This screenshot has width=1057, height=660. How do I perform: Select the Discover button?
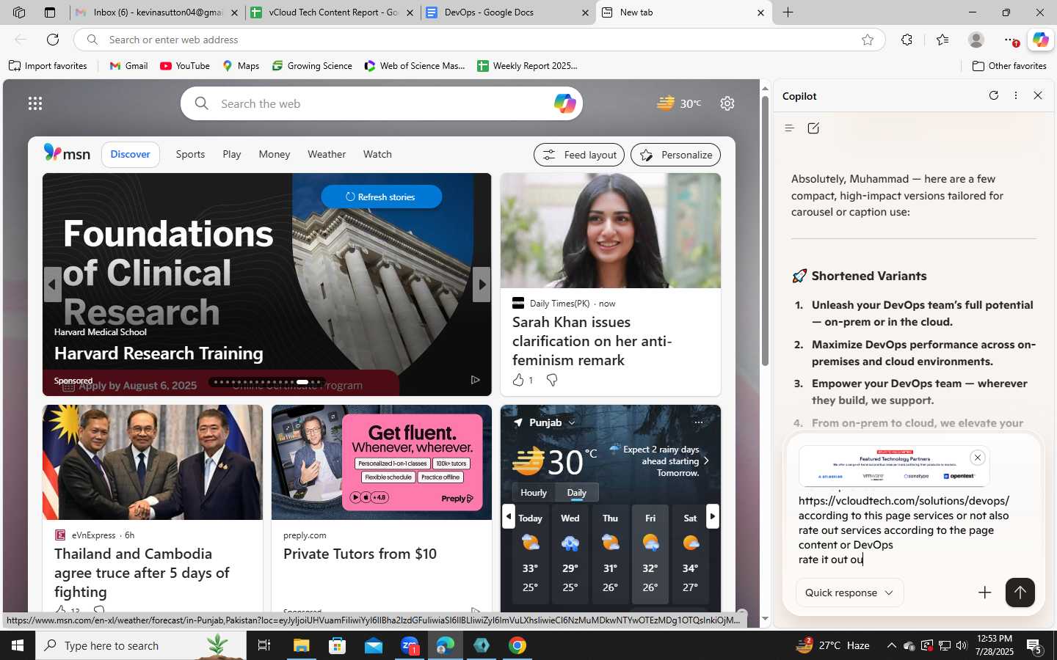[131, 154]
